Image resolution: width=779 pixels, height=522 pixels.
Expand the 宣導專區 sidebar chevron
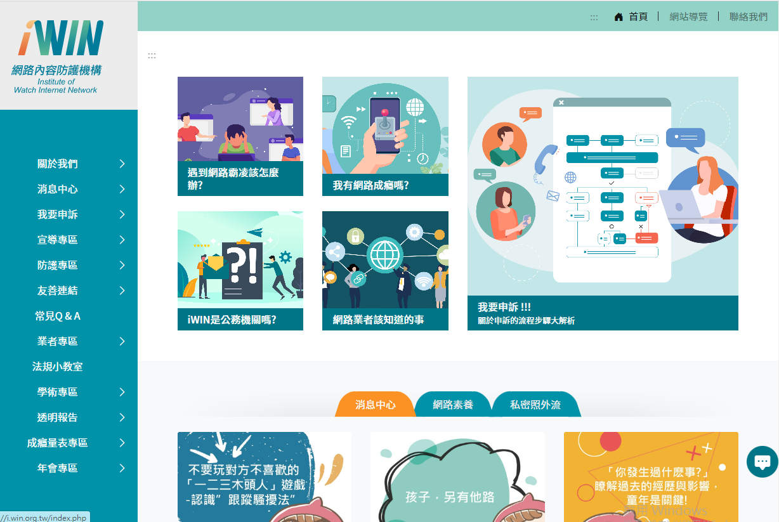(122, 240)
